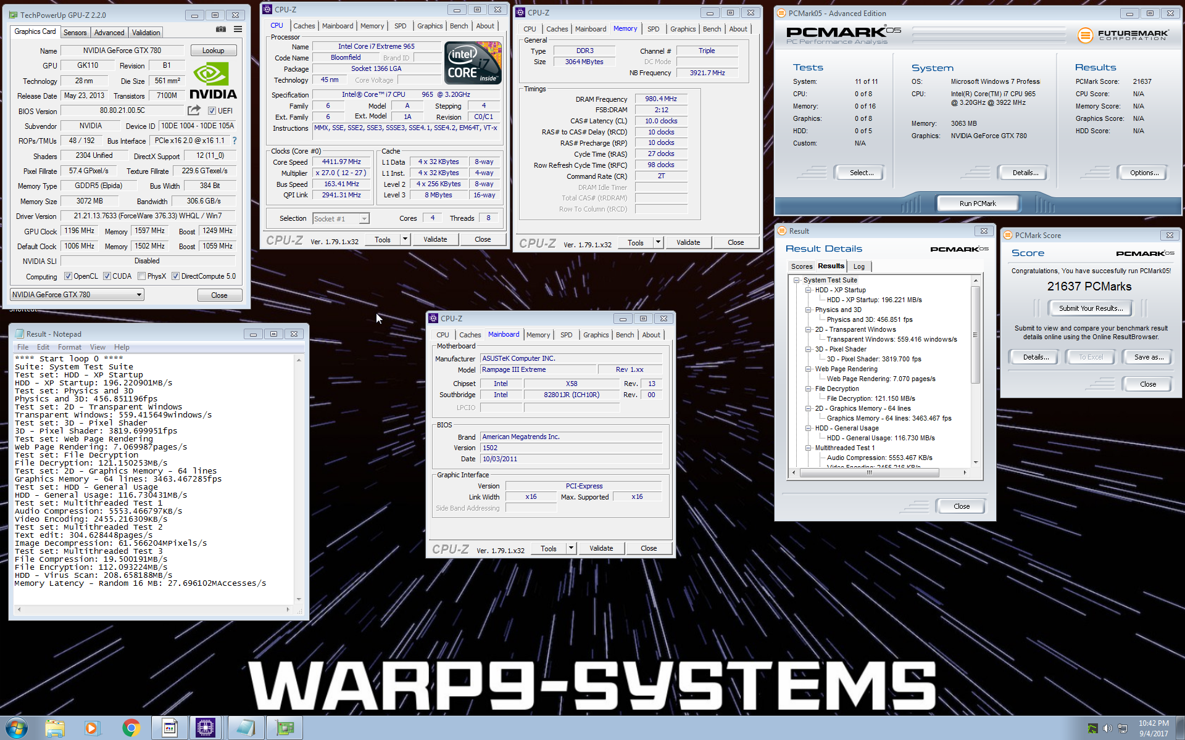1185x740 pixels.
Task: Open the Scores tab in Result window
Action: click(x=802, y=266)
